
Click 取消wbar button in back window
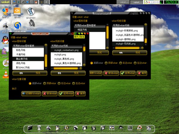[111, 73]
